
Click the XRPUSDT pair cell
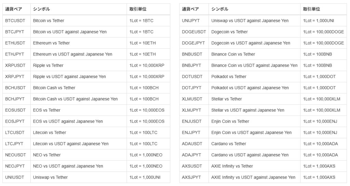(15, 65)
